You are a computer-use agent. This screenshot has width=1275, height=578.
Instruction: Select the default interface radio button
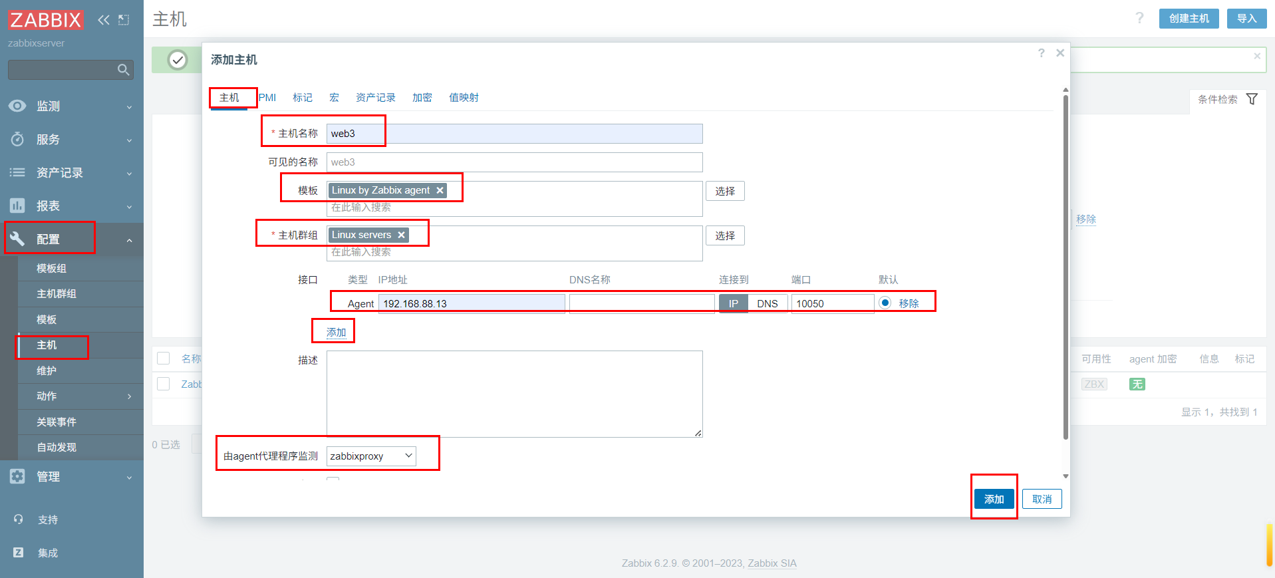point(885,303)
